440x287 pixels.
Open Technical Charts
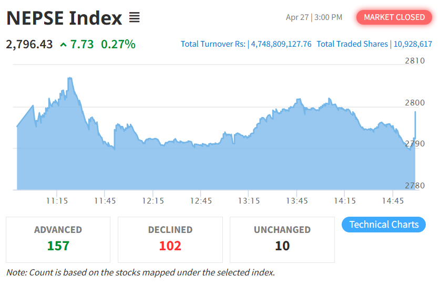(384, 225)
